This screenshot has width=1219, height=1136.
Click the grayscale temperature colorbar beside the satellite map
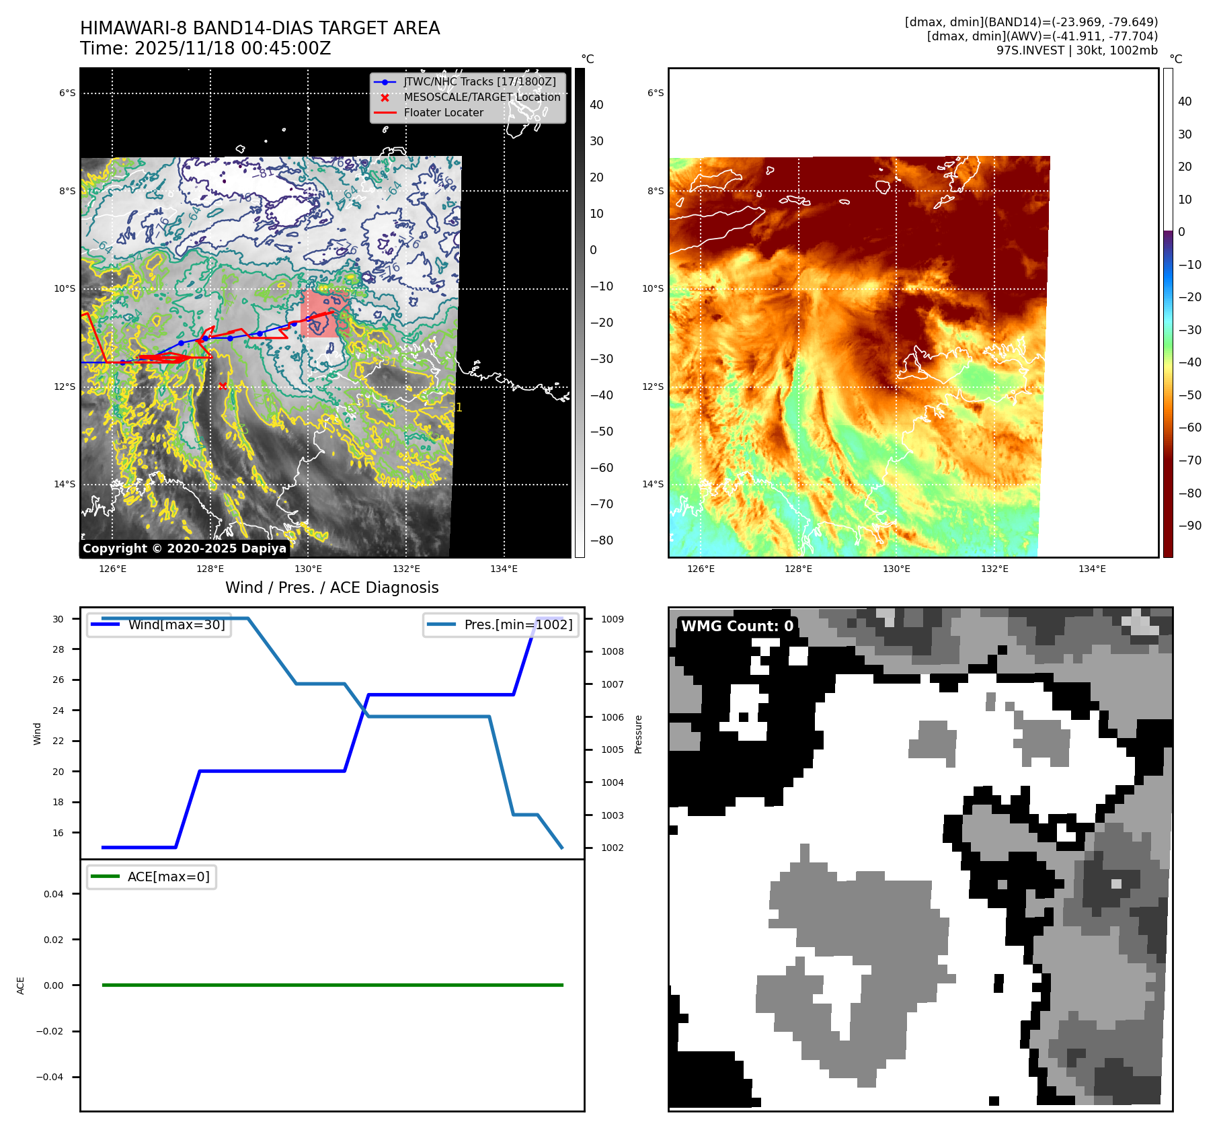click(580, 313)
